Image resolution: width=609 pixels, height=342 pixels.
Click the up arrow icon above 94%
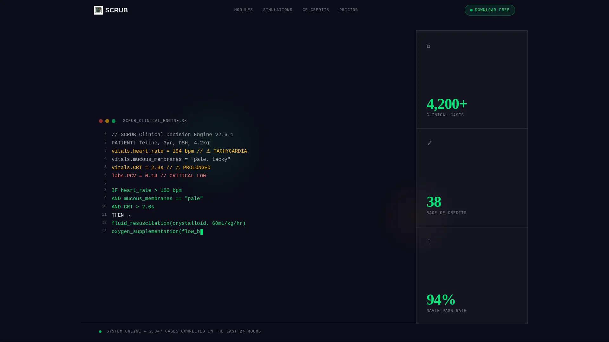429,241
